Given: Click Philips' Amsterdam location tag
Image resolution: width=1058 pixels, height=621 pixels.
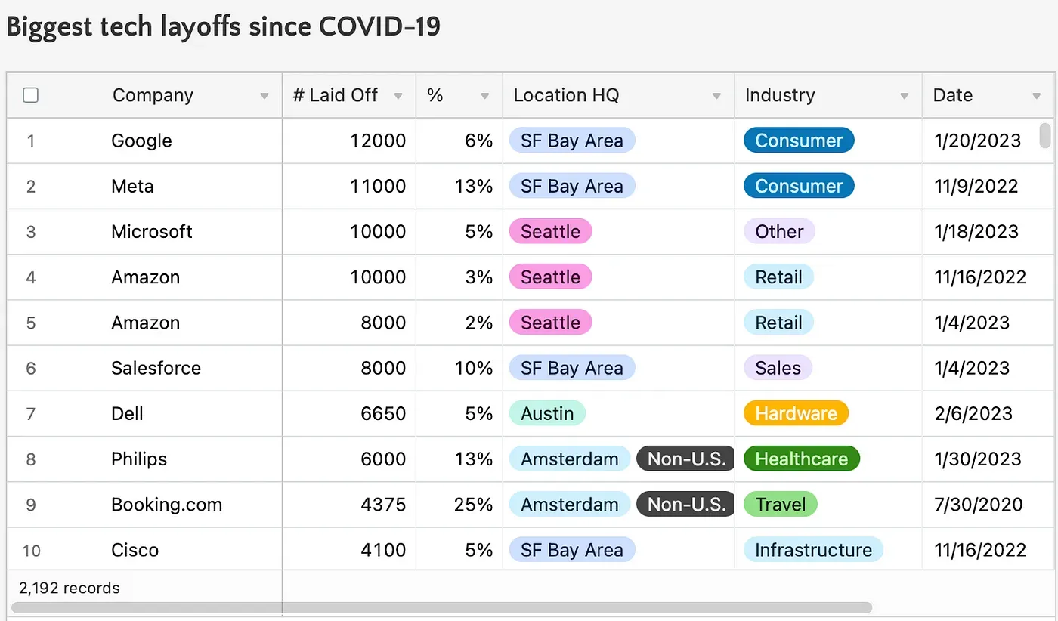Looking at the screenshot, I should click(569, 459).
